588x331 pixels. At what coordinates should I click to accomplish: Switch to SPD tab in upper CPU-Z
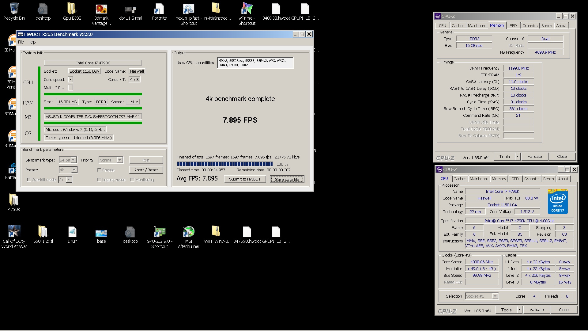click(513, 26)
